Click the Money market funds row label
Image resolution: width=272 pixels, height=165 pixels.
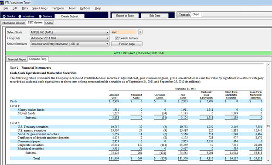tap(31, 110)
